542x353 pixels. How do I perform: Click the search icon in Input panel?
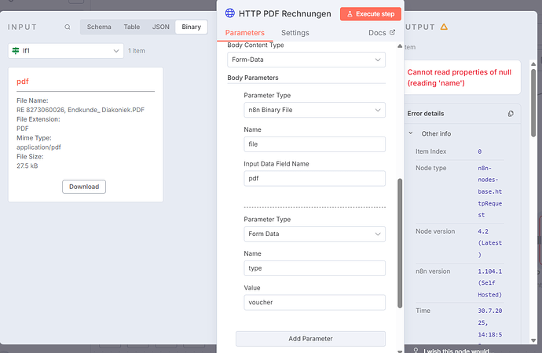tap(68, 27)
